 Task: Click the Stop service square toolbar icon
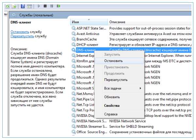tap(45, 6)
